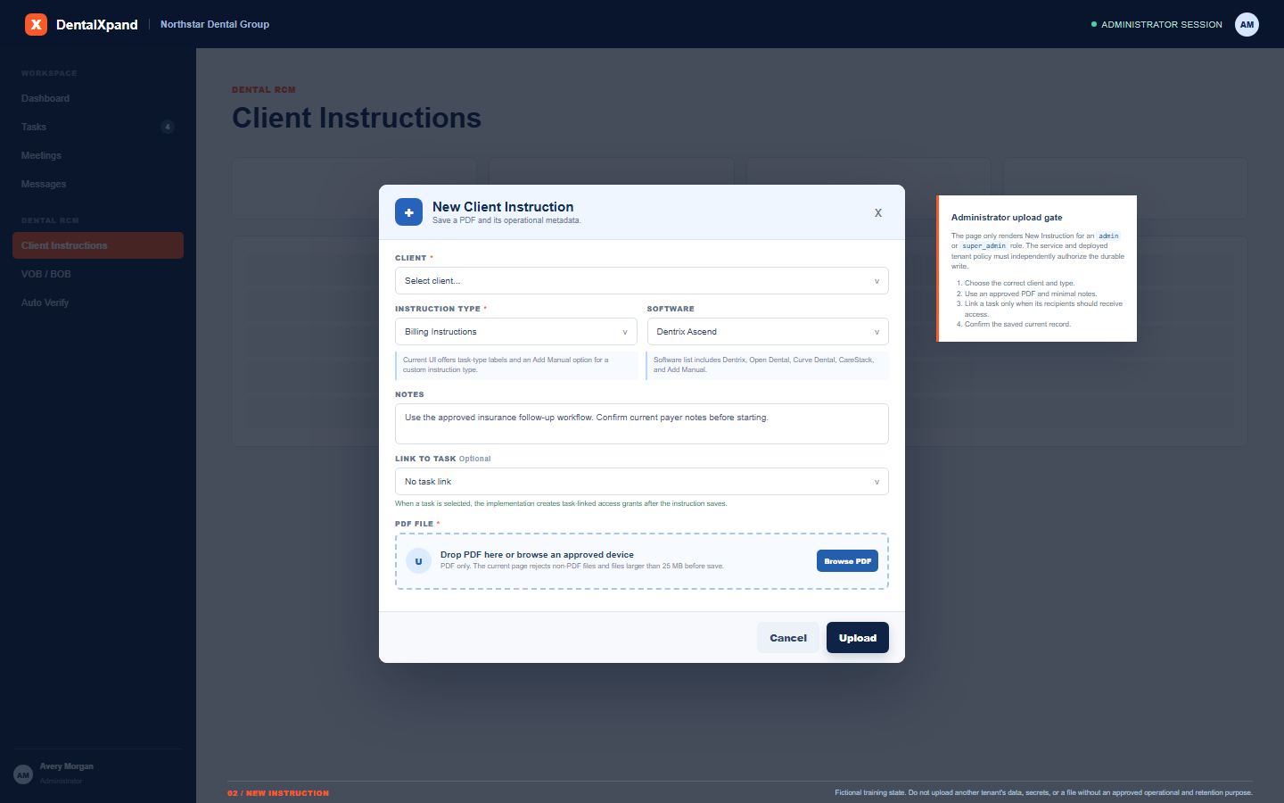Image resolution: width=1284 pixels, height=803 pixels.
Task: Click the PDF drop zone area
Action: pyautogui.click(x=642, y=561)
